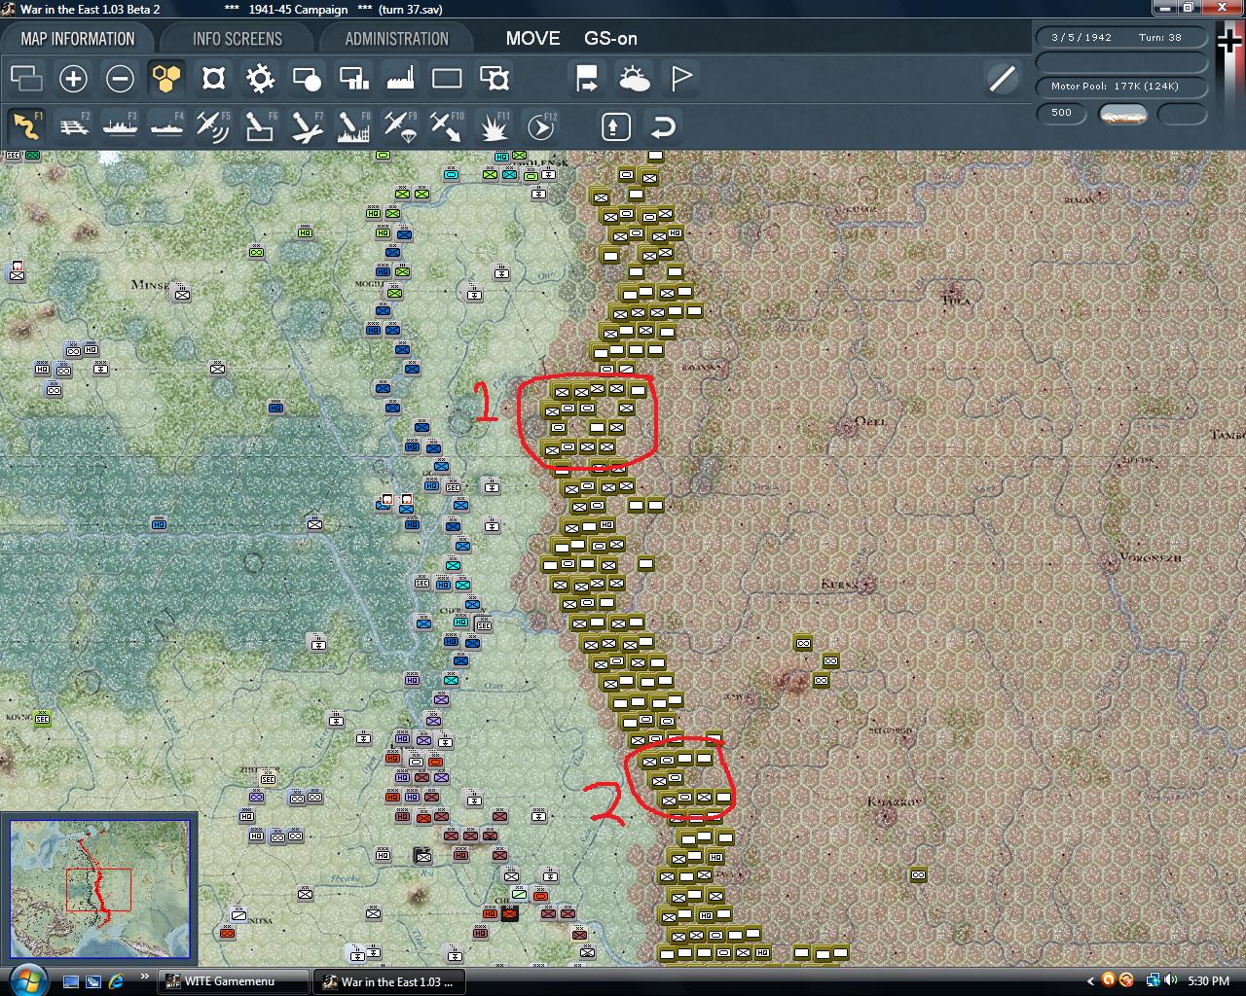Image resolution: width=1246 pixels, height=996 pixels.
Task: Select the F3 naval transport mode
Action: point(120,126)
